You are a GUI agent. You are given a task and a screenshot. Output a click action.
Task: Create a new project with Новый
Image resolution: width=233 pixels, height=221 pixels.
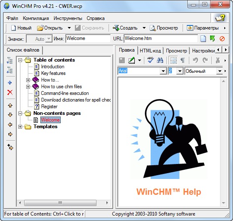tap(21, 28)
